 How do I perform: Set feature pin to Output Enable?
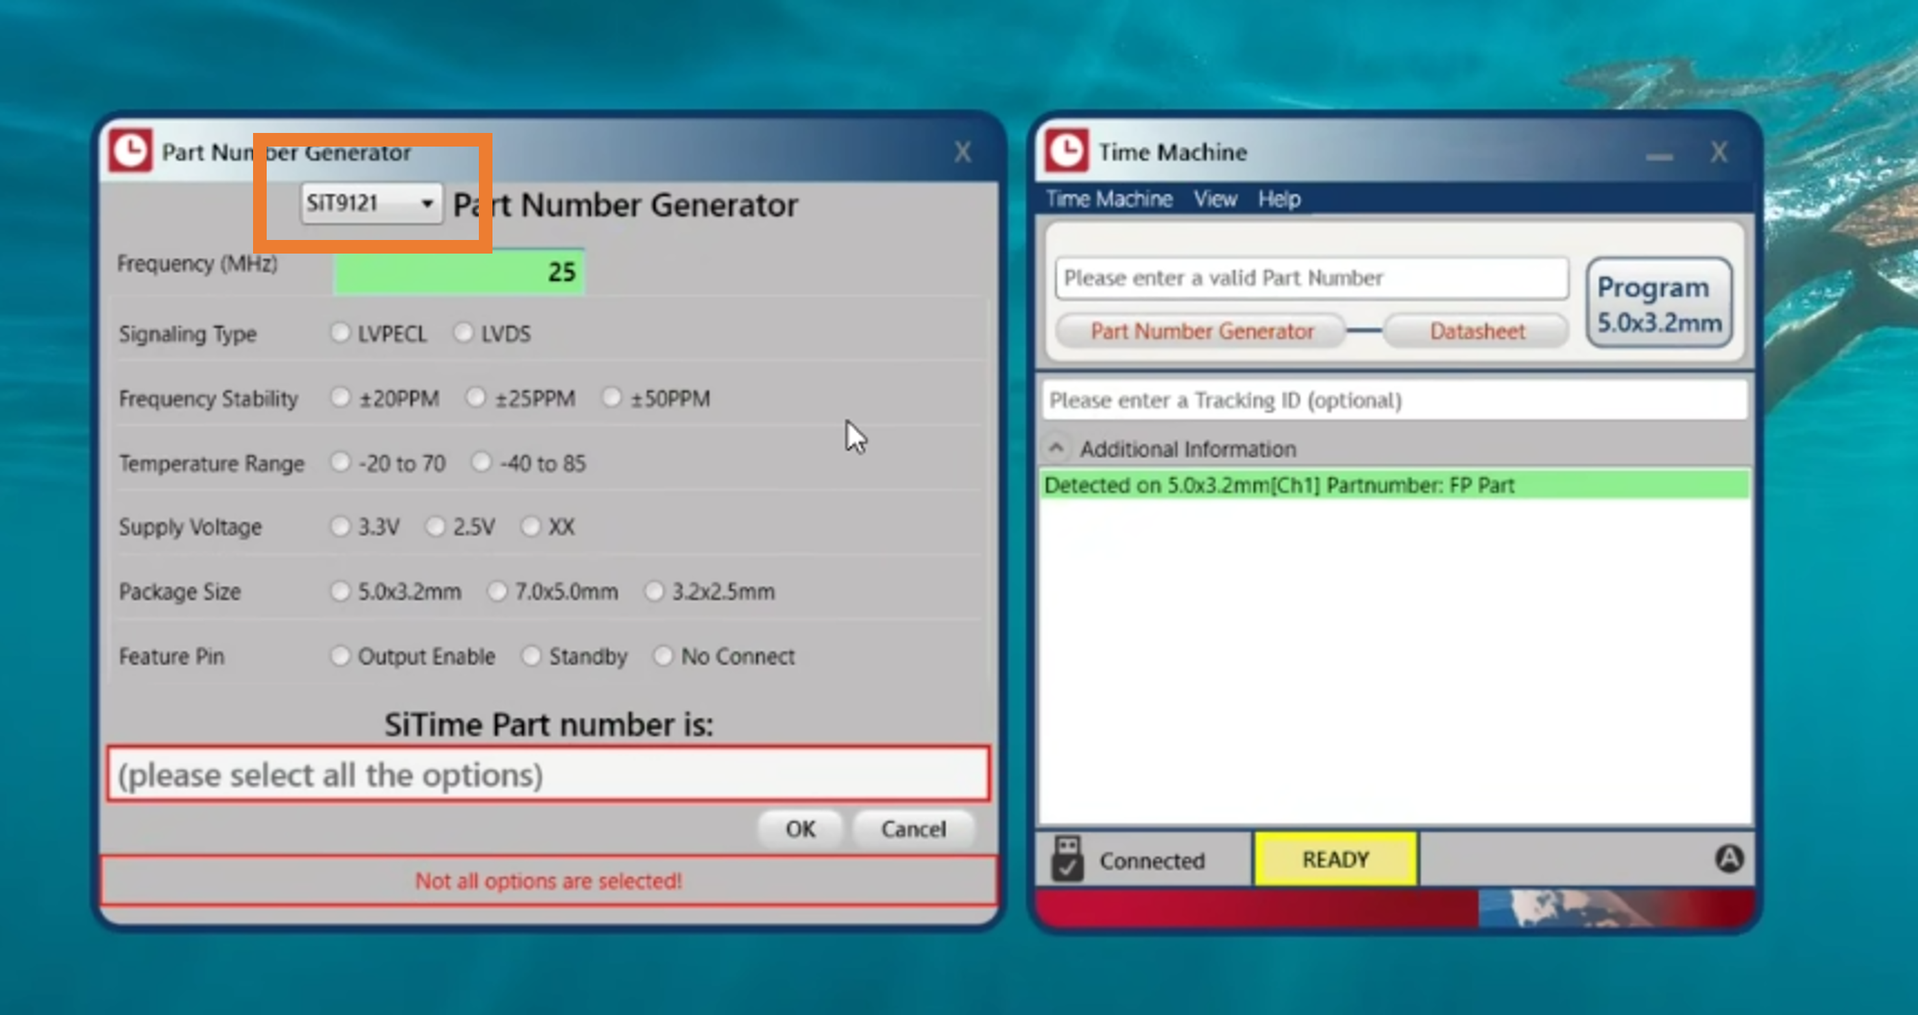point(340,656)
